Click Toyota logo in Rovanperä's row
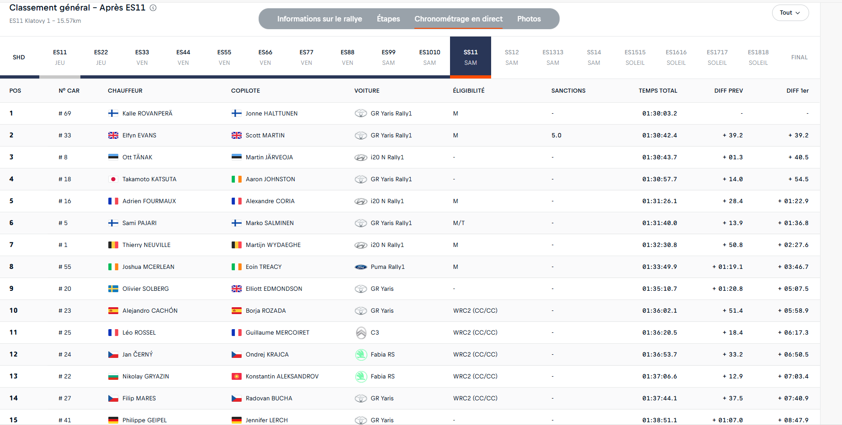The image size is (842, 425). click(x=361, y=113)
